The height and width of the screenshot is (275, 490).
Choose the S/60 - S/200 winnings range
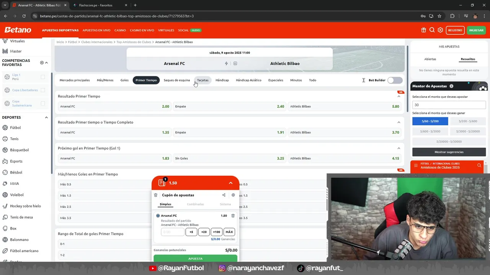pos(430,121)
